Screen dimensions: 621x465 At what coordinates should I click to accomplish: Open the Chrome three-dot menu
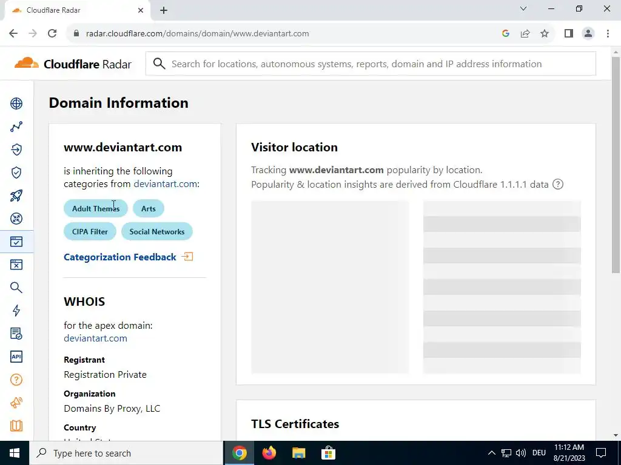pos(608,34)
